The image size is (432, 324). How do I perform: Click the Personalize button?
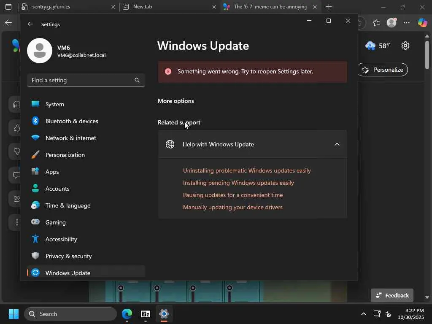click(383, 70)
